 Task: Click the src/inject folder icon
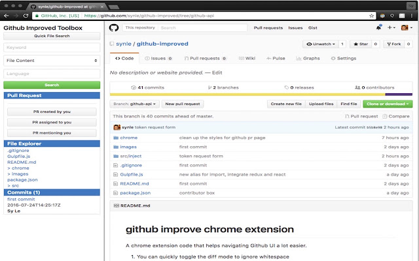116,156
